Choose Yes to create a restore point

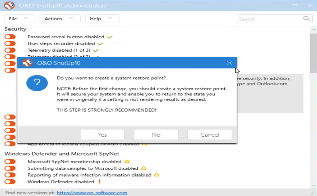[x=102, y=134]
